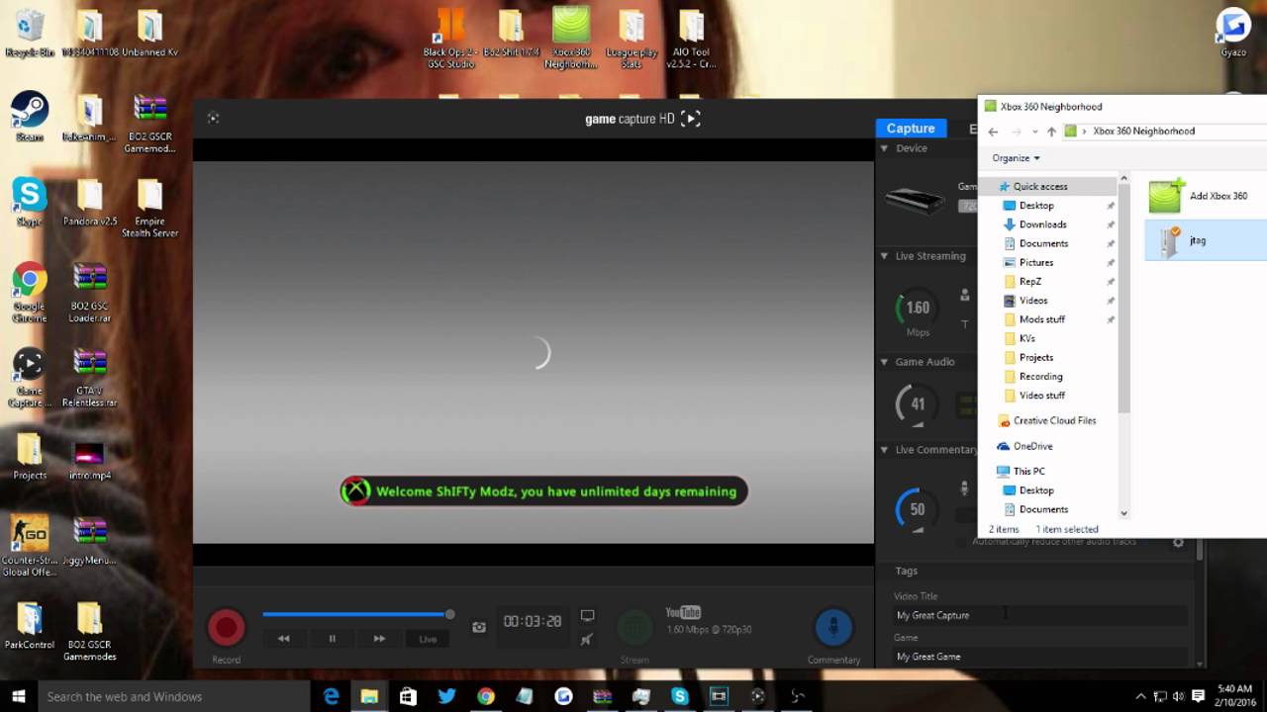The height and width of the screenshot is (712, 1267).
Task: Click the blue playback timeline slider
Action: (356, 615)
